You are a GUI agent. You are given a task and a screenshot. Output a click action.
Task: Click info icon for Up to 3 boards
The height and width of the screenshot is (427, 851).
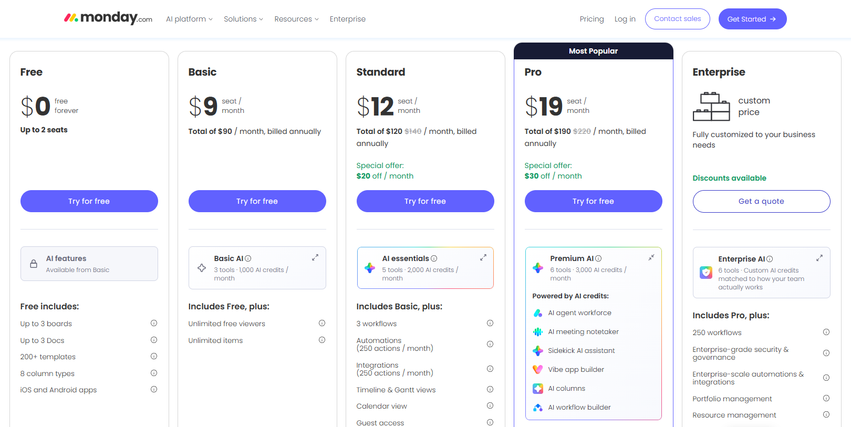[154, 323]
